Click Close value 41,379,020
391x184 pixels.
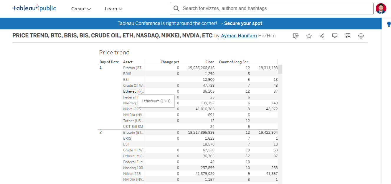[x=205, y=174]
